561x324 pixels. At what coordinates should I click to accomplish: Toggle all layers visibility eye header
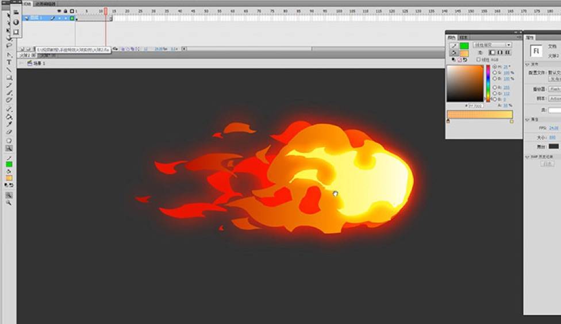pyautogui.click(x=59, y=11)
